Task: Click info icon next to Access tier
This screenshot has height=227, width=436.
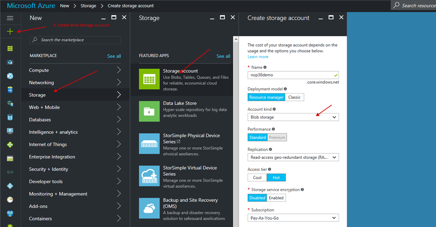Action: pos(269,169)
